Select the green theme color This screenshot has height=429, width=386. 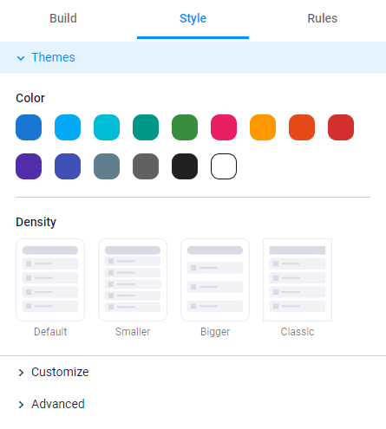[185, 127]
